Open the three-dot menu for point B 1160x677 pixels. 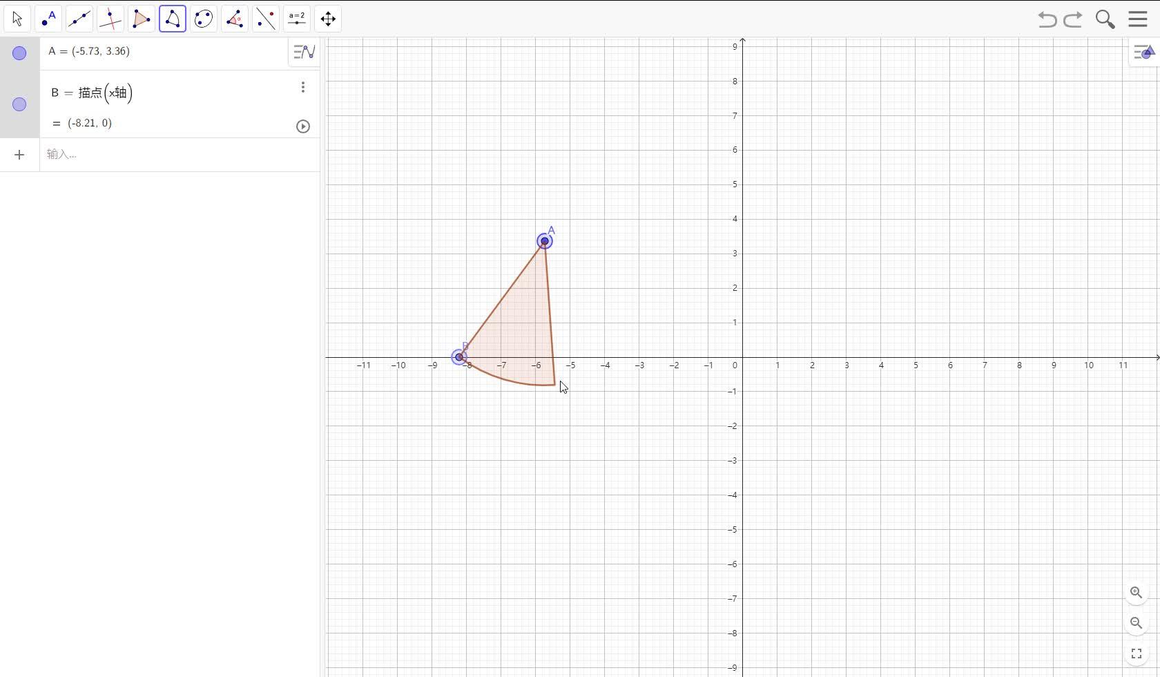pyautogui.click(x=302, y=87)
